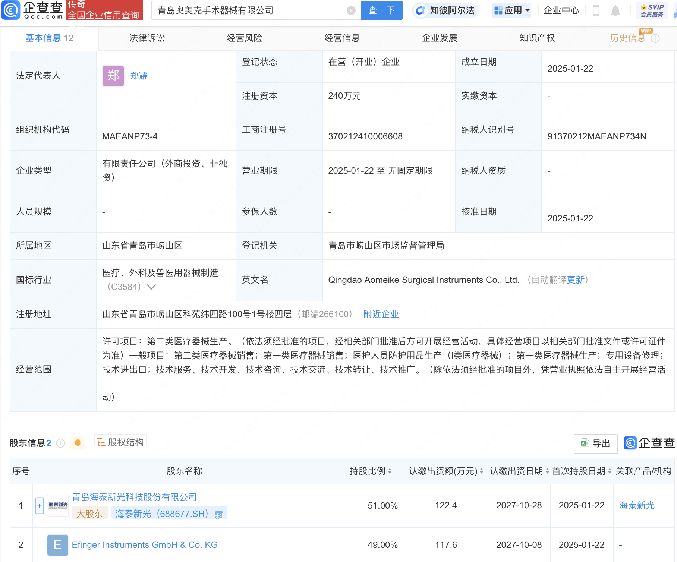Click the Qcc.com logo icon
This screenshot has height=562, width=677.
pos(10,10)
